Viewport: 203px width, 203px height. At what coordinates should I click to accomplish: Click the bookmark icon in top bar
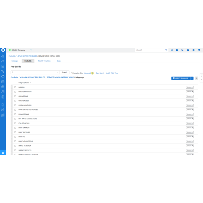coord(172,50)
